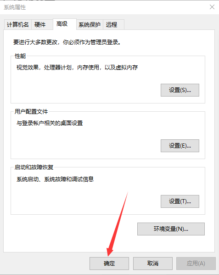Open 环境变量(N) dialog
Image resolution: width=219 pixels, height=275 pixels.
[171, 229]
